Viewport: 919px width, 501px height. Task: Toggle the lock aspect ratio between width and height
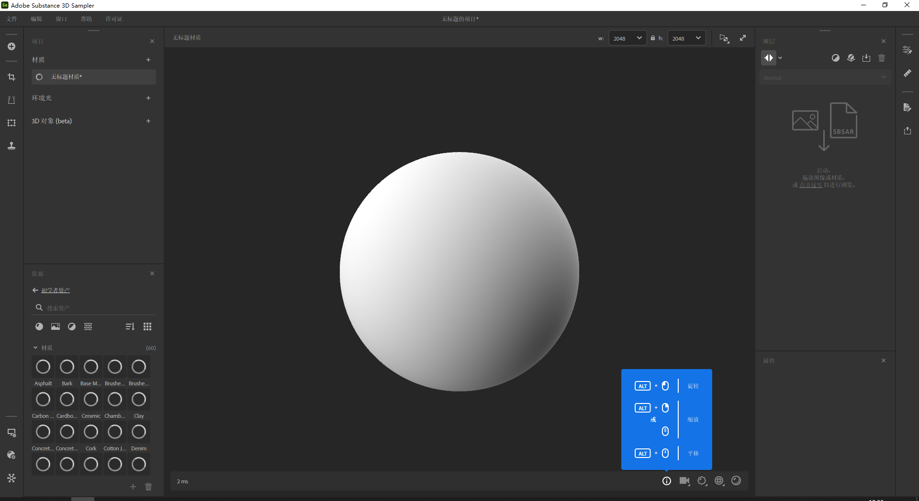tap(653, 38)
